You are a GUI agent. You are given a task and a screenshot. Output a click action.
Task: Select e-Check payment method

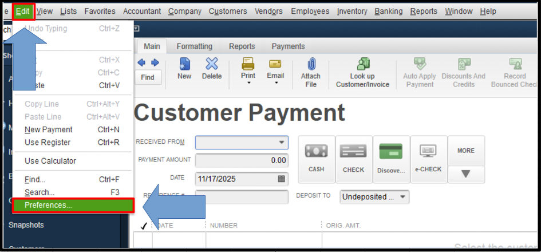coord(429,159)
